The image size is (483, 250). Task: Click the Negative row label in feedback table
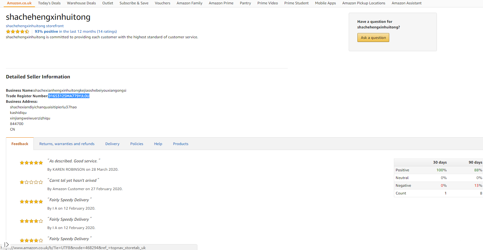point(403,185)
